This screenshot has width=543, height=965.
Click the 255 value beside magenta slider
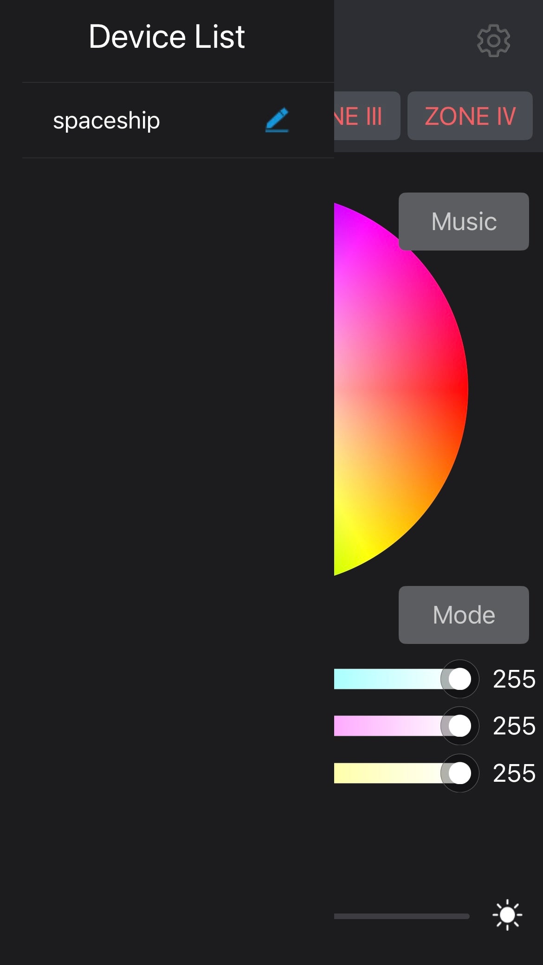point(514,726)
